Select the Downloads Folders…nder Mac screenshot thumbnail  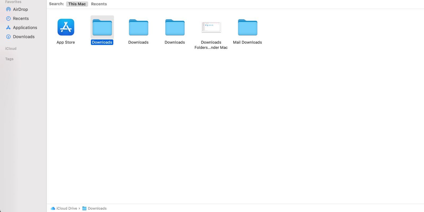211,27
